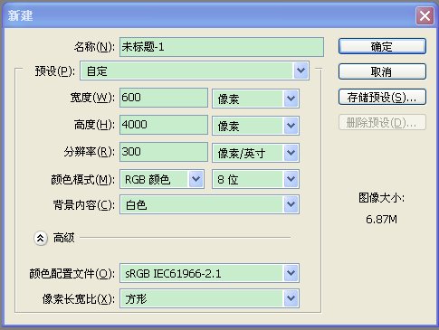
Task: Open the 预设 dropdown showing 自定
Action: tap(195, 71)
